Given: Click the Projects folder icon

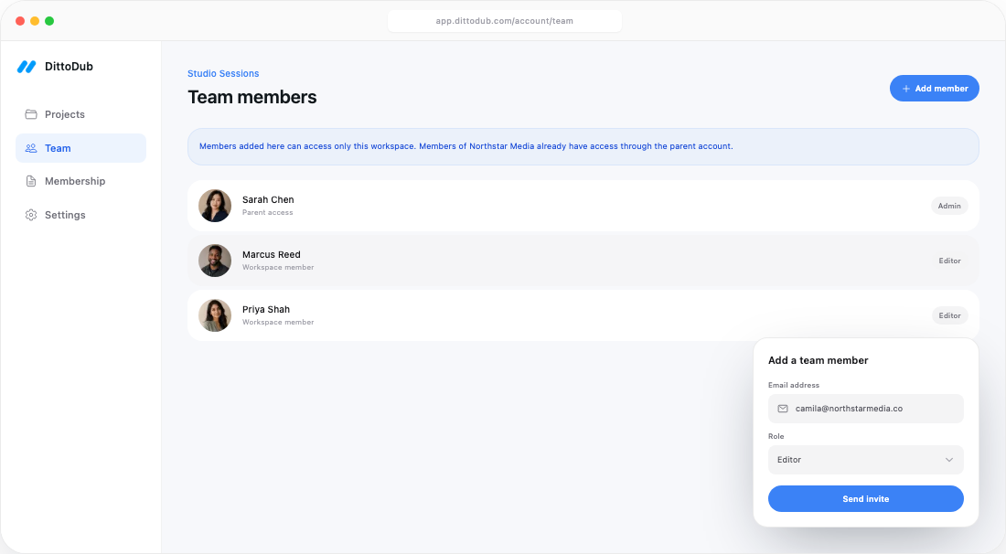Looking at the screenshot, I should click(31, 114).
